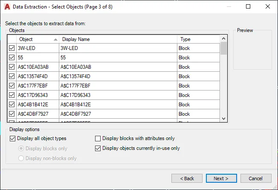Close the Data Extraction dialog

click(268, 6)
